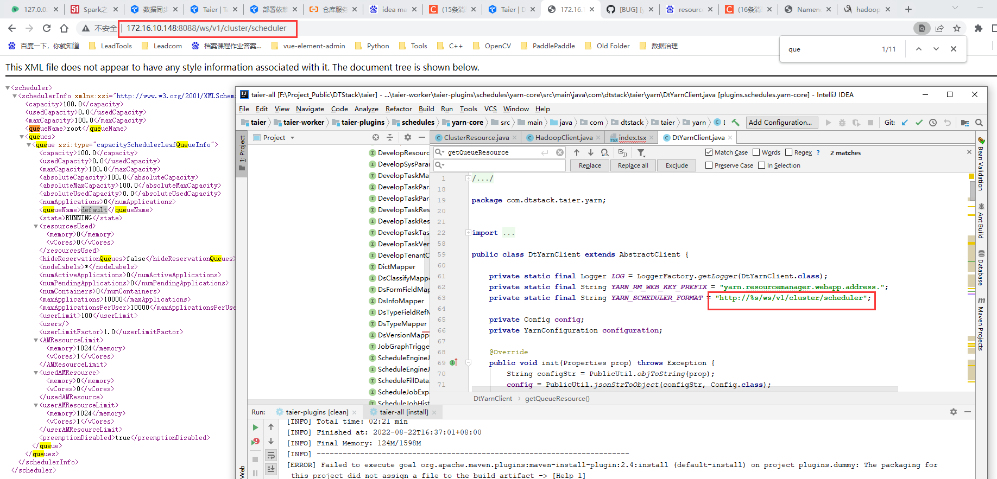Screen dimensions: 997x479
Task: Go to browser Home icon
Action: [64, 28]
